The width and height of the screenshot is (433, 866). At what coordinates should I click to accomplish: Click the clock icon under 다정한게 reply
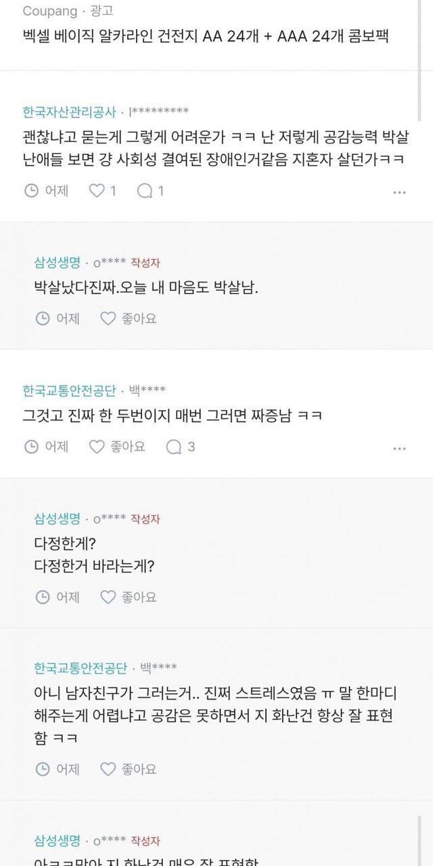tap(42, 597)
